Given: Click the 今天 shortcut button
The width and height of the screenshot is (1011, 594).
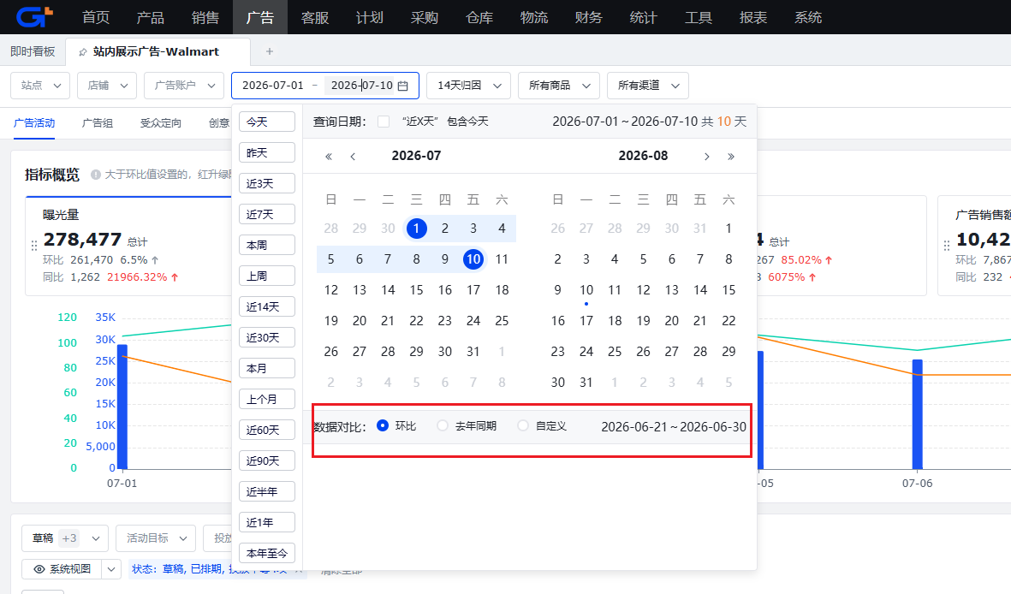Looking at the screenshot, I should 267,122.
